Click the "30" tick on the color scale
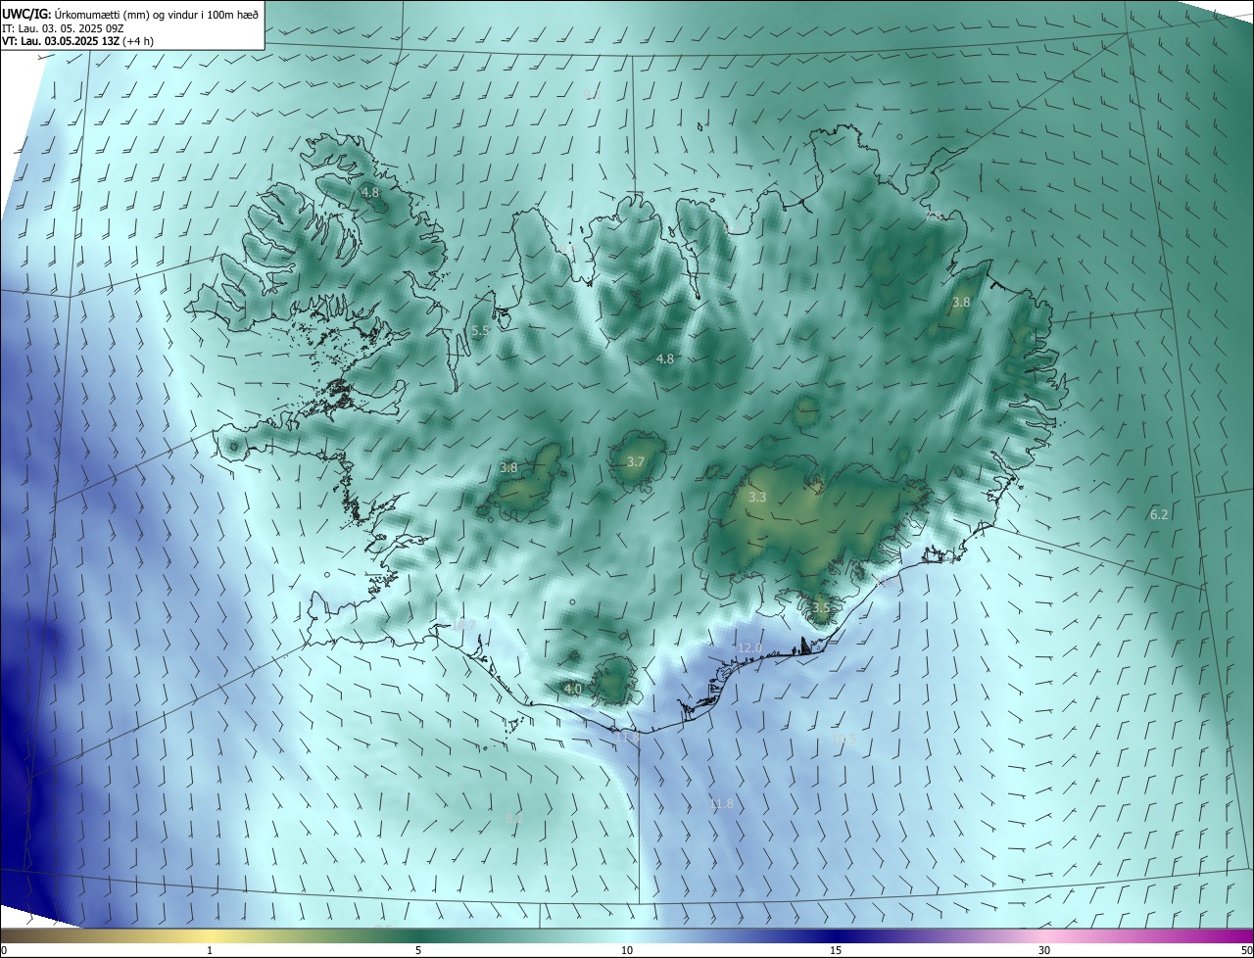 click(1044, 950)
